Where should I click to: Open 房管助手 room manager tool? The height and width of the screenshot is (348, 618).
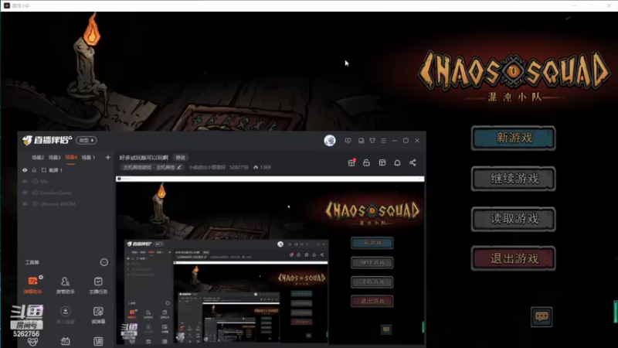tap(66, 285)
